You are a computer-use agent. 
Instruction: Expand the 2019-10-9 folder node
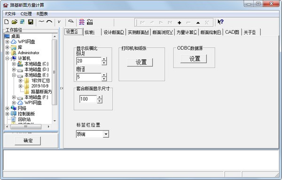tap(21, 86)
